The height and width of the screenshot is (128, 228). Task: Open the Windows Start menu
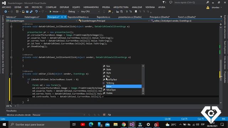pos(4,124)
